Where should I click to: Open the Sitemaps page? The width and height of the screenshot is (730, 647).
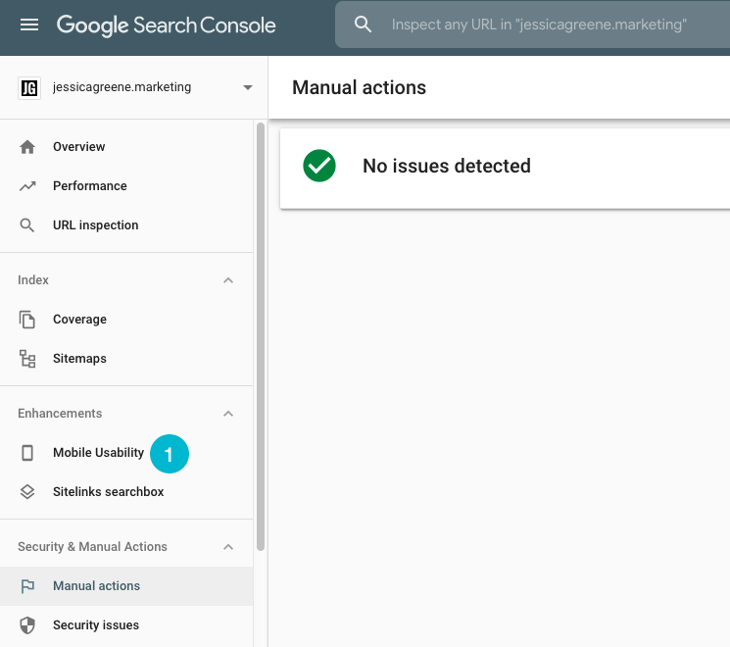pos(79,358)
